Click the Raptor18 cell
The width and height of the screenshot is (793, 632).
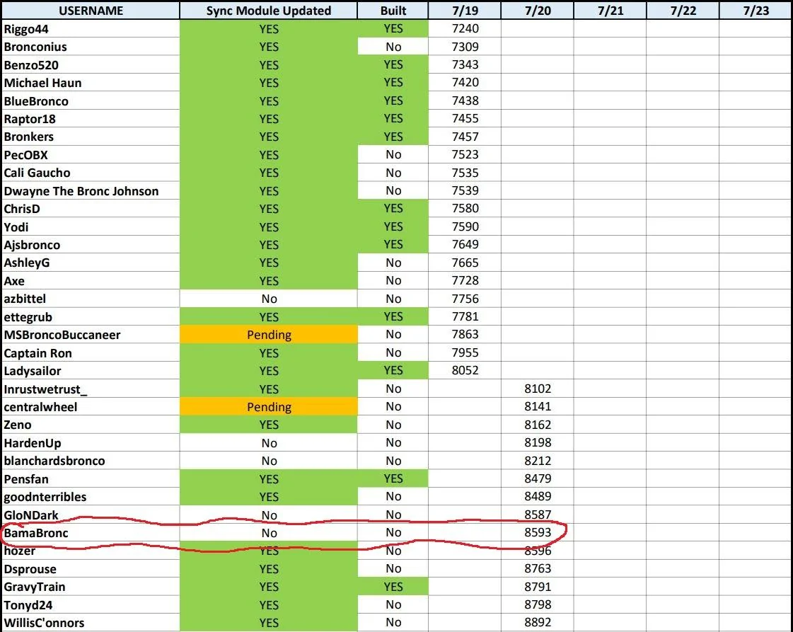point(91,118)
